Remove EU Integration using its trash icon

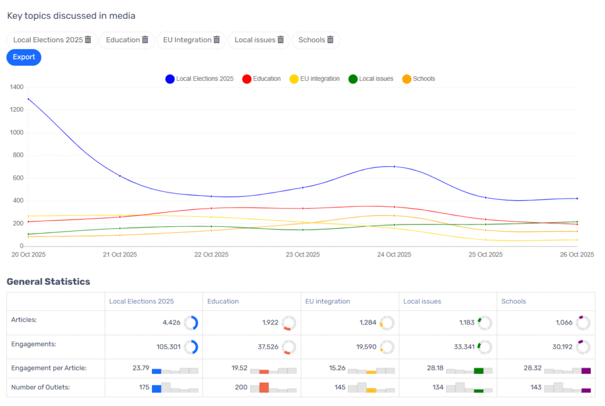(216, 40)
